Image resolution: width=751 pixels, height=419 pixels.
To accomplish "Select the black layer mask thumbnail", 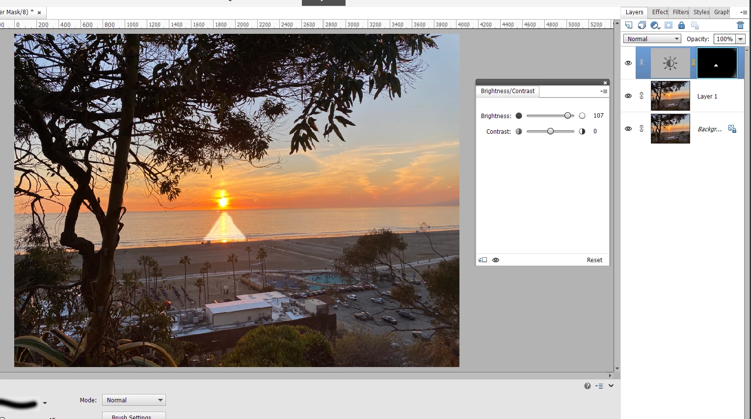I will 717,63.
